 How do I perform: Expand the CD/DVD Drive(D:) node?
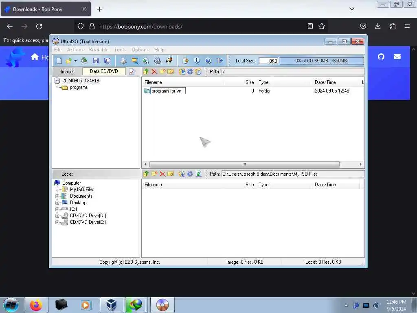pyautogui.click(x=57, y=216)
